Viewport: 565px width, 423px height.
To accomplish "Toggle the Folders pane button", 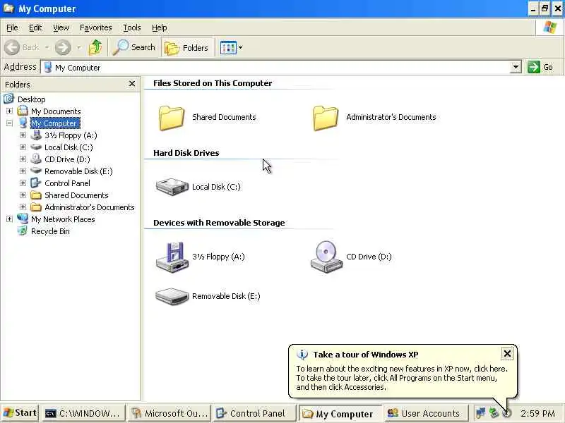I will coord(186,47).
